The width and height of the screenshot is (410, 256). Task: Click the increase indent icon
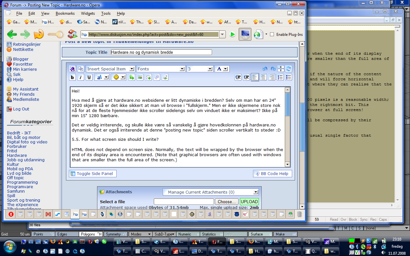246,77
